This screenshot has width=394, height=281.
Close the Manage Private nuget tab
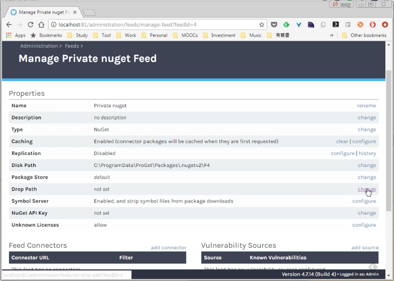click(x=75, y=13)
